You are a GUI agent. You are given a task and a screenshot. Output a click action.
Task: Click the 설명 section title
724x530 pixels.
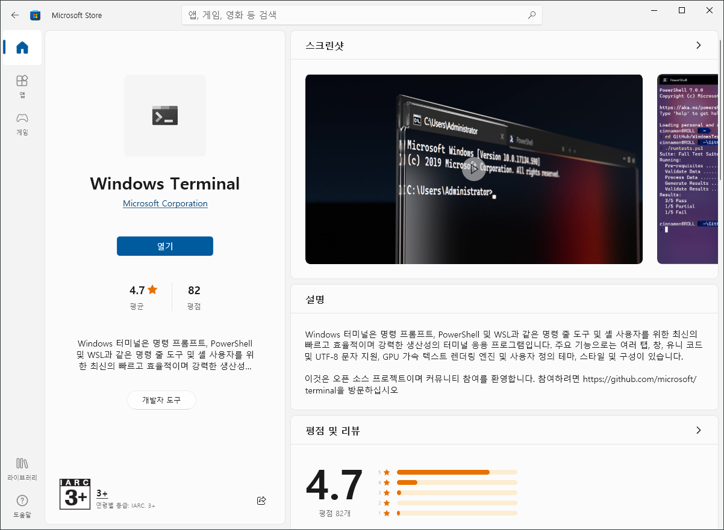tap(315, 299)
